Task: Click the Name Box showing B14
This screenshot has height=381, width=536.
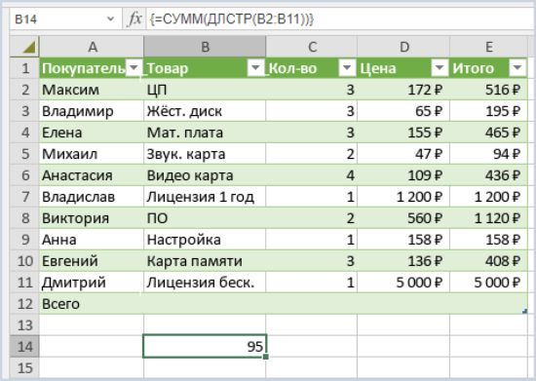Action: [65, 19]
